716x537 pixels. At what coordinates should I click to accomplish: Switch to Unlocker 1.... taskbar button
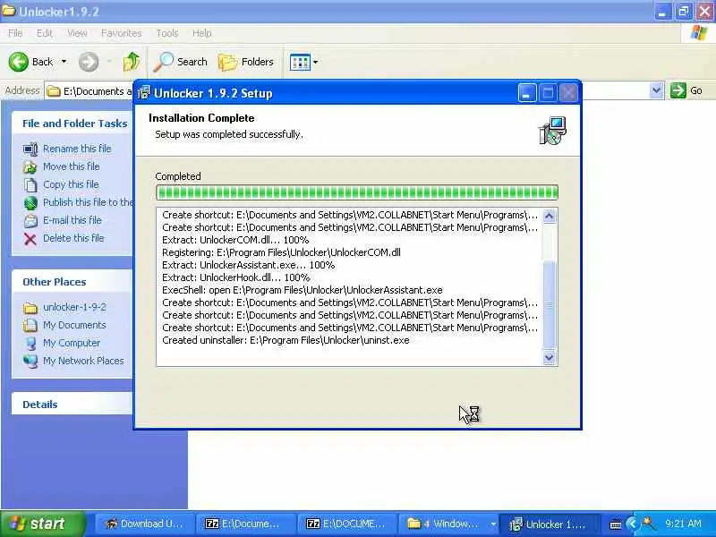pyautogui.click(x=549, y=524)
